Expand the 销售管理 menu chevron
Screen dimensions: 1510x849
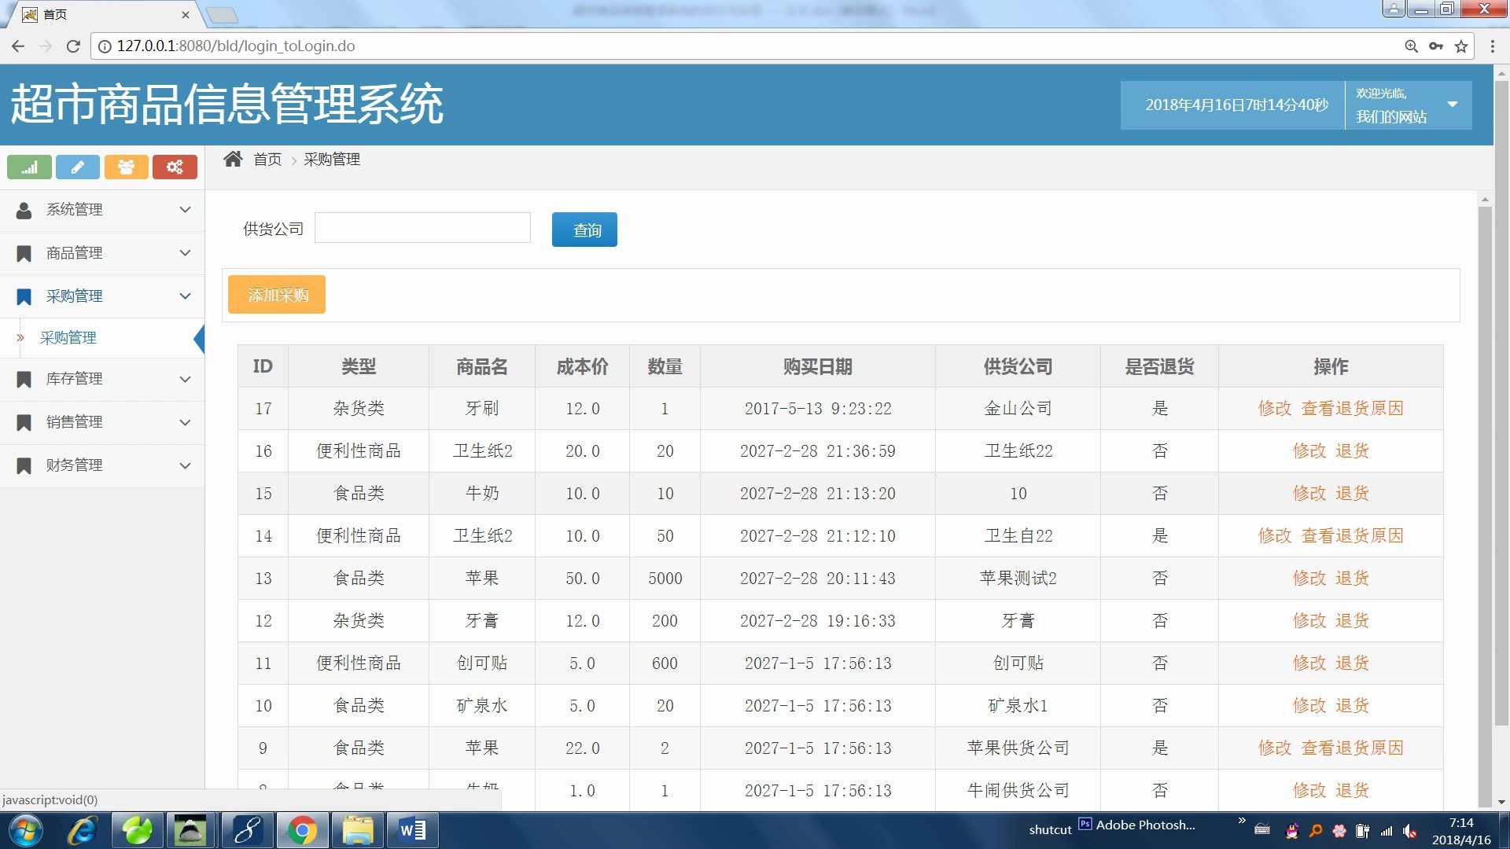pos(185,422)
